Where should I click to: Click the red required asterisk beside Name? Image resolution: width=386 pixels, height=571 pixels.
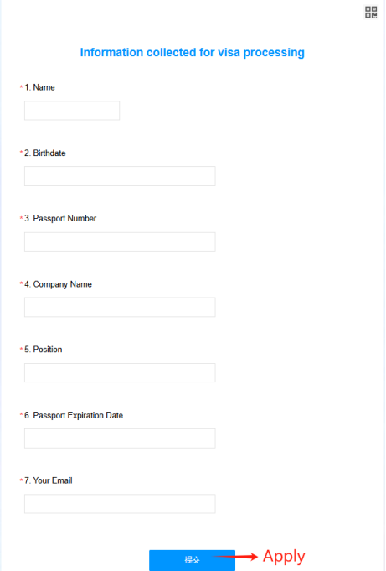(21, 87)
